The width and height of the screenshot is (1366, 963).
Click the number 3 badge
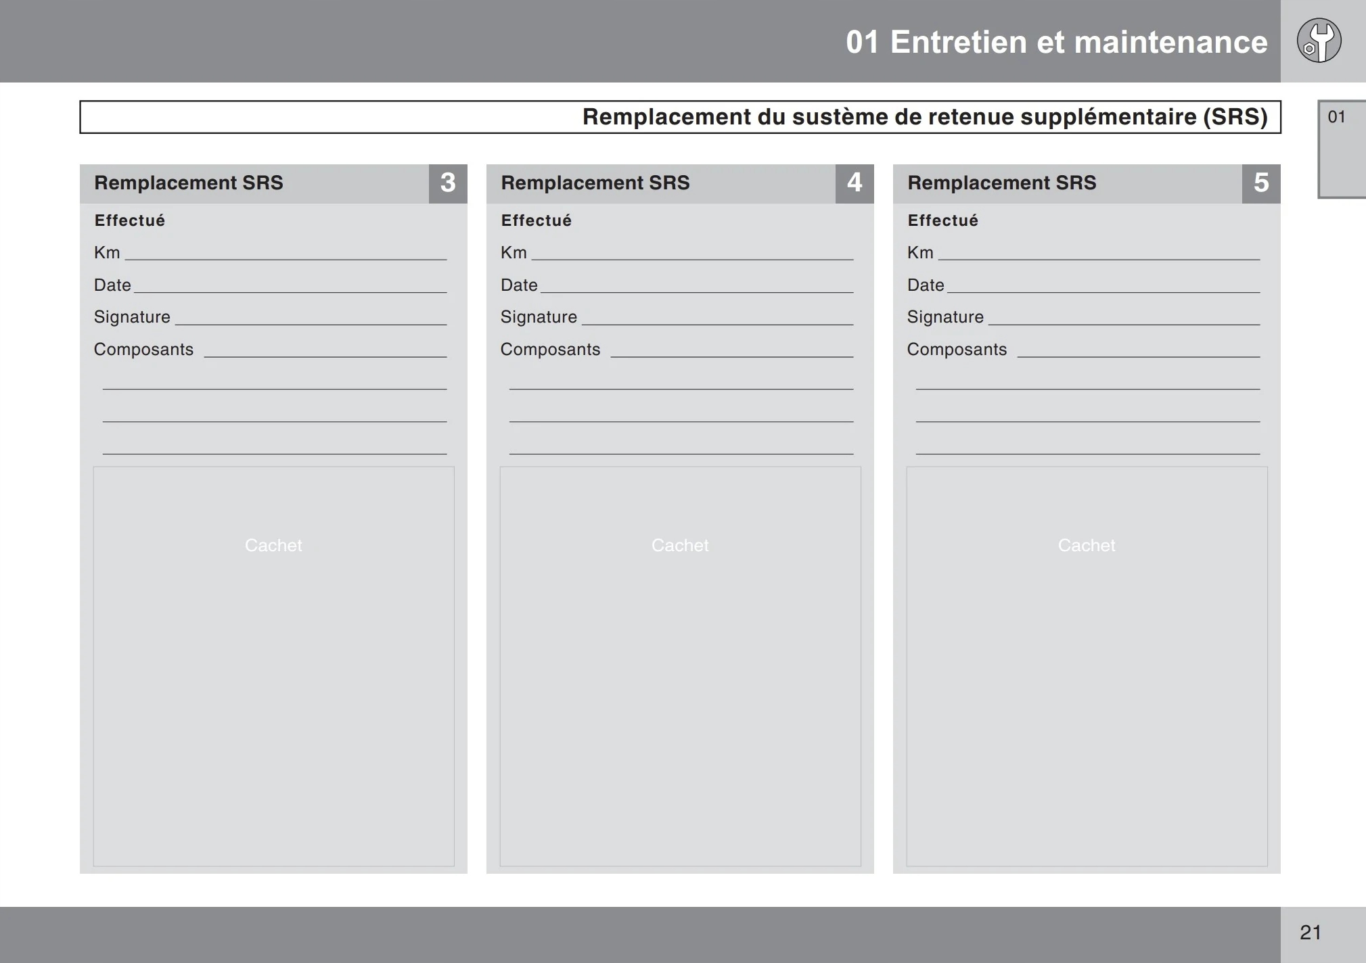point(448,183)
